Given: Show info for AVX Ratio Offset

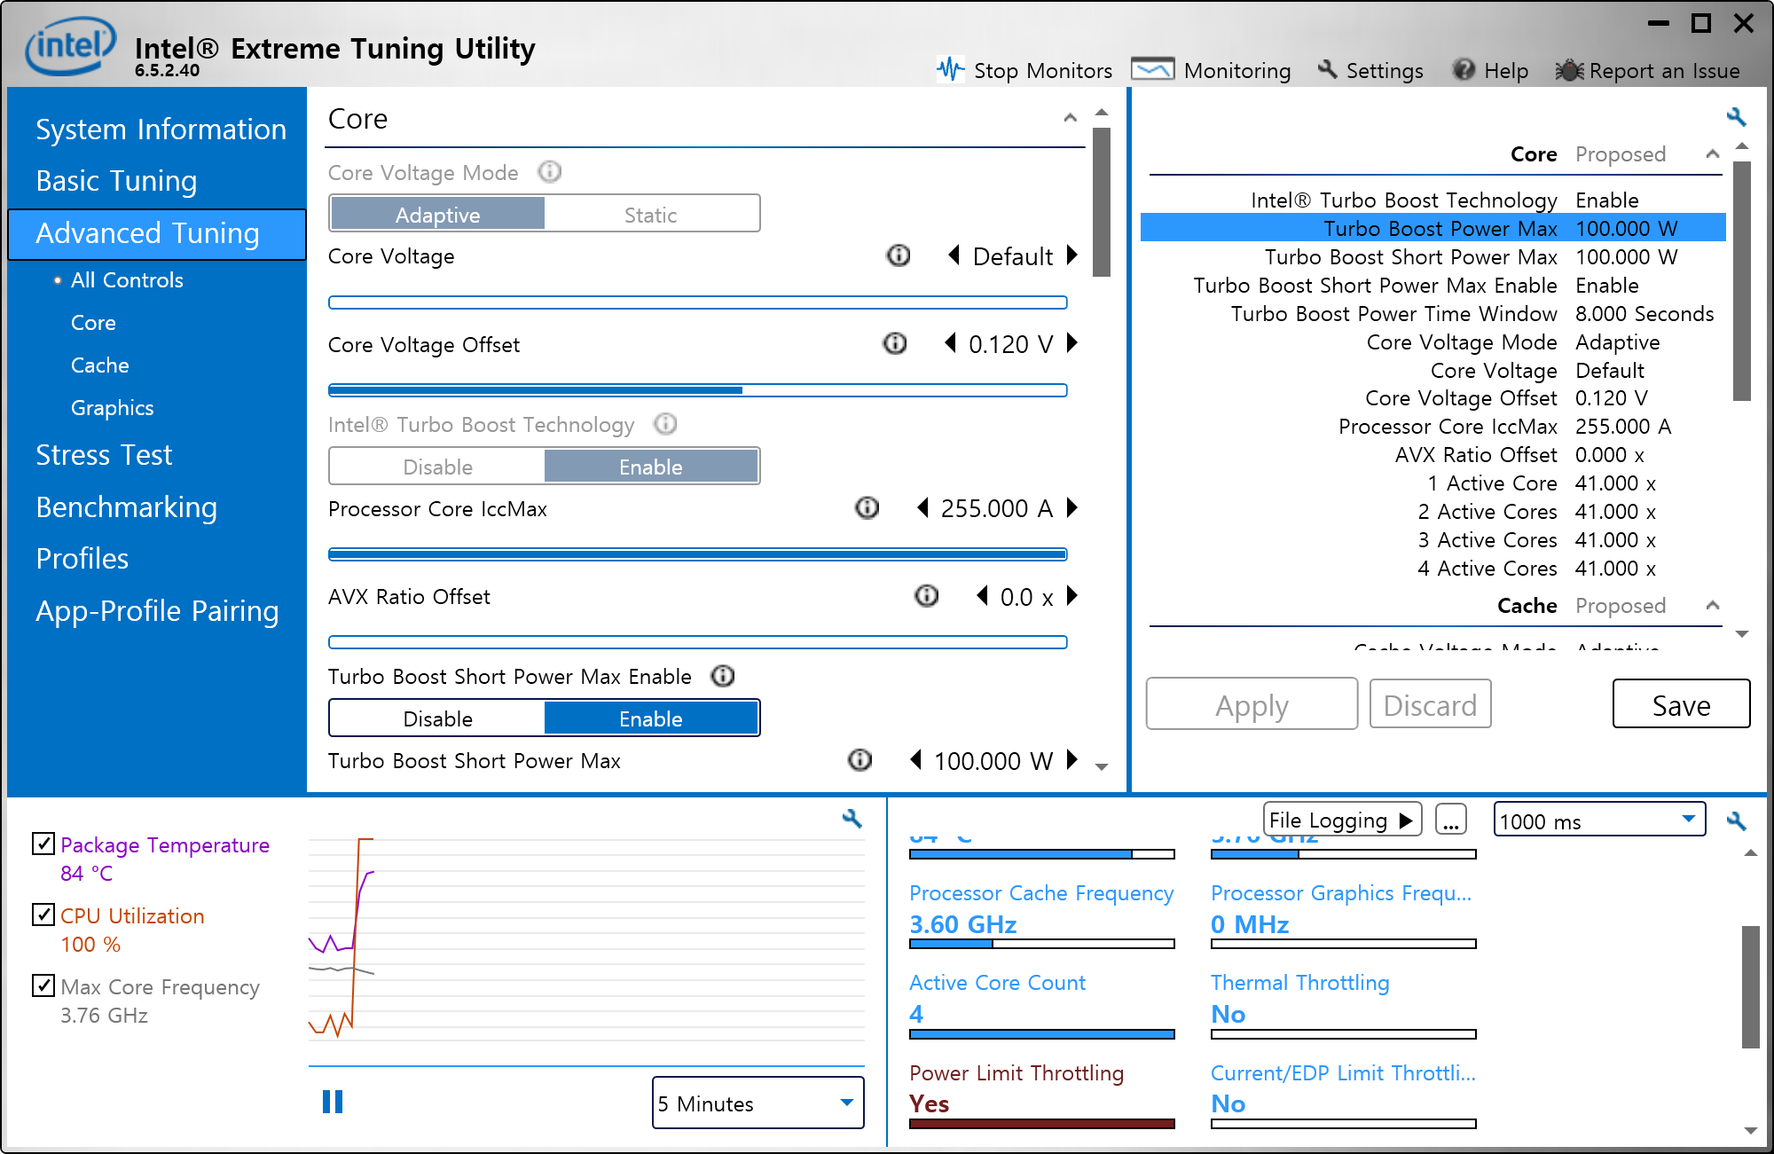Looking at the screenshot, I should pyautogui.click(x=926, y=595).
